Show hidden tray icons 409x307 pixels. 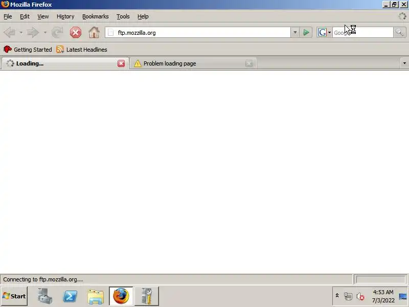337,296
